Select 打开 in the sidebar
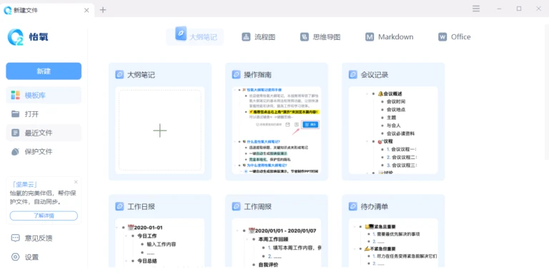549x274 pixels. 44,114
